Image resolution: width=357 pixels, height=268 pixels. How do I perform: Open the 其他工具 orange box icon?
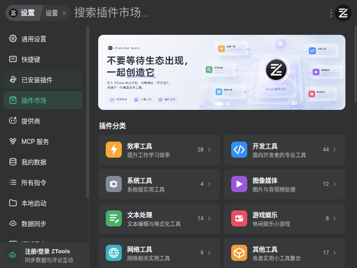click(x=239, y=253)
